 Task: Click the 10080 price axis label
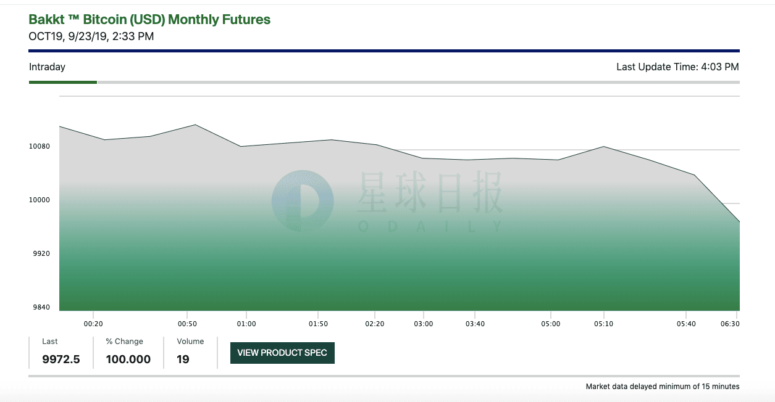(40, 146)
